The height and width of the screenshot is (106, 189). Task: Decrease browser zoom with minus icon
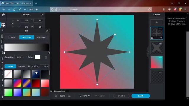(x=25, y=9)
